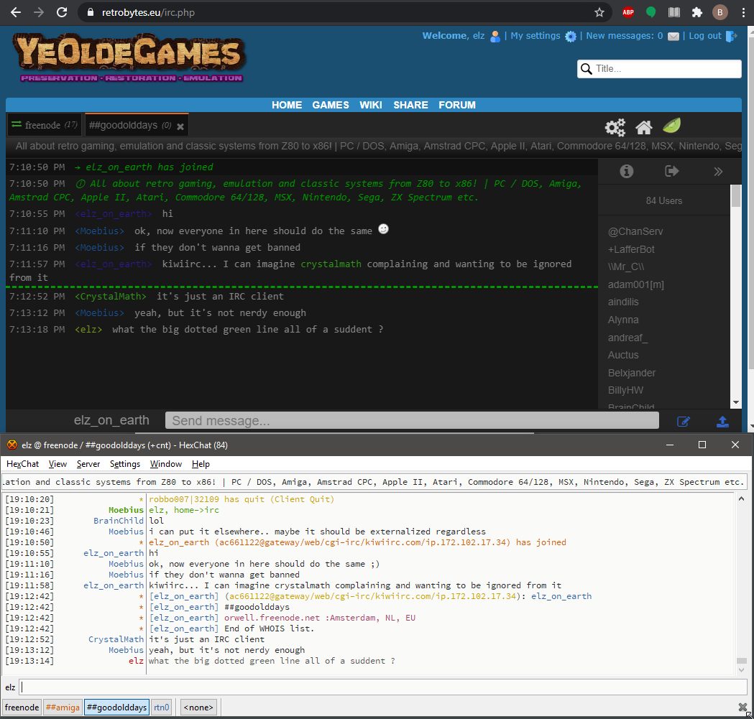Show channel info icon in sidebar

click(627, 171)
